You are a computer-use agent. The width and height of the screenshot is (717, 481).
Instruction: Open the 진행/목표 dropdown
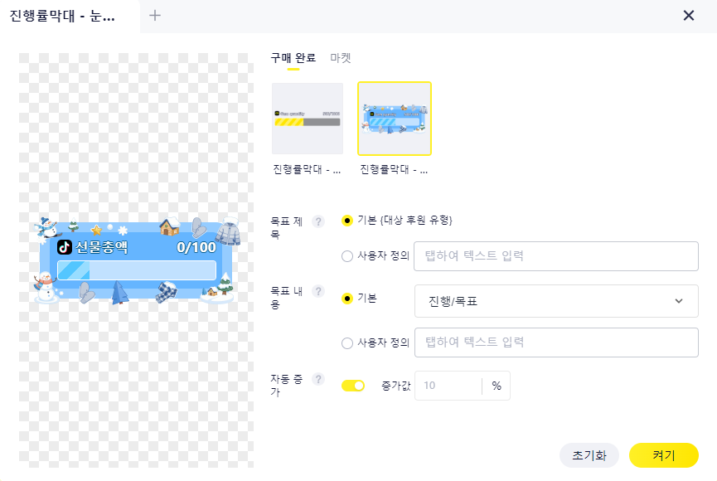click(555, 301)
